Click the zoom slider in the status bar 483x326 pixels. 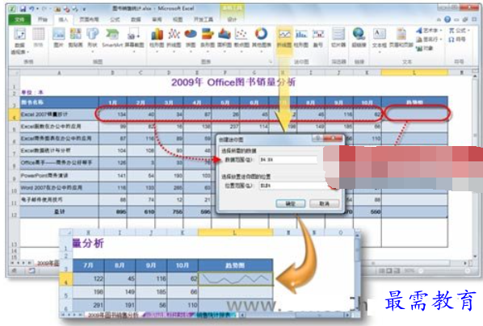click(445, 271)
